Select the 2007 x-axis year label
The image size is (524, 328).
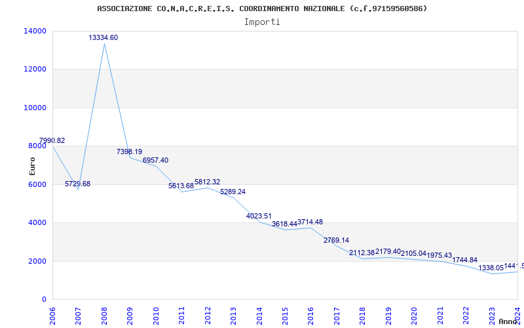point(78,316)
